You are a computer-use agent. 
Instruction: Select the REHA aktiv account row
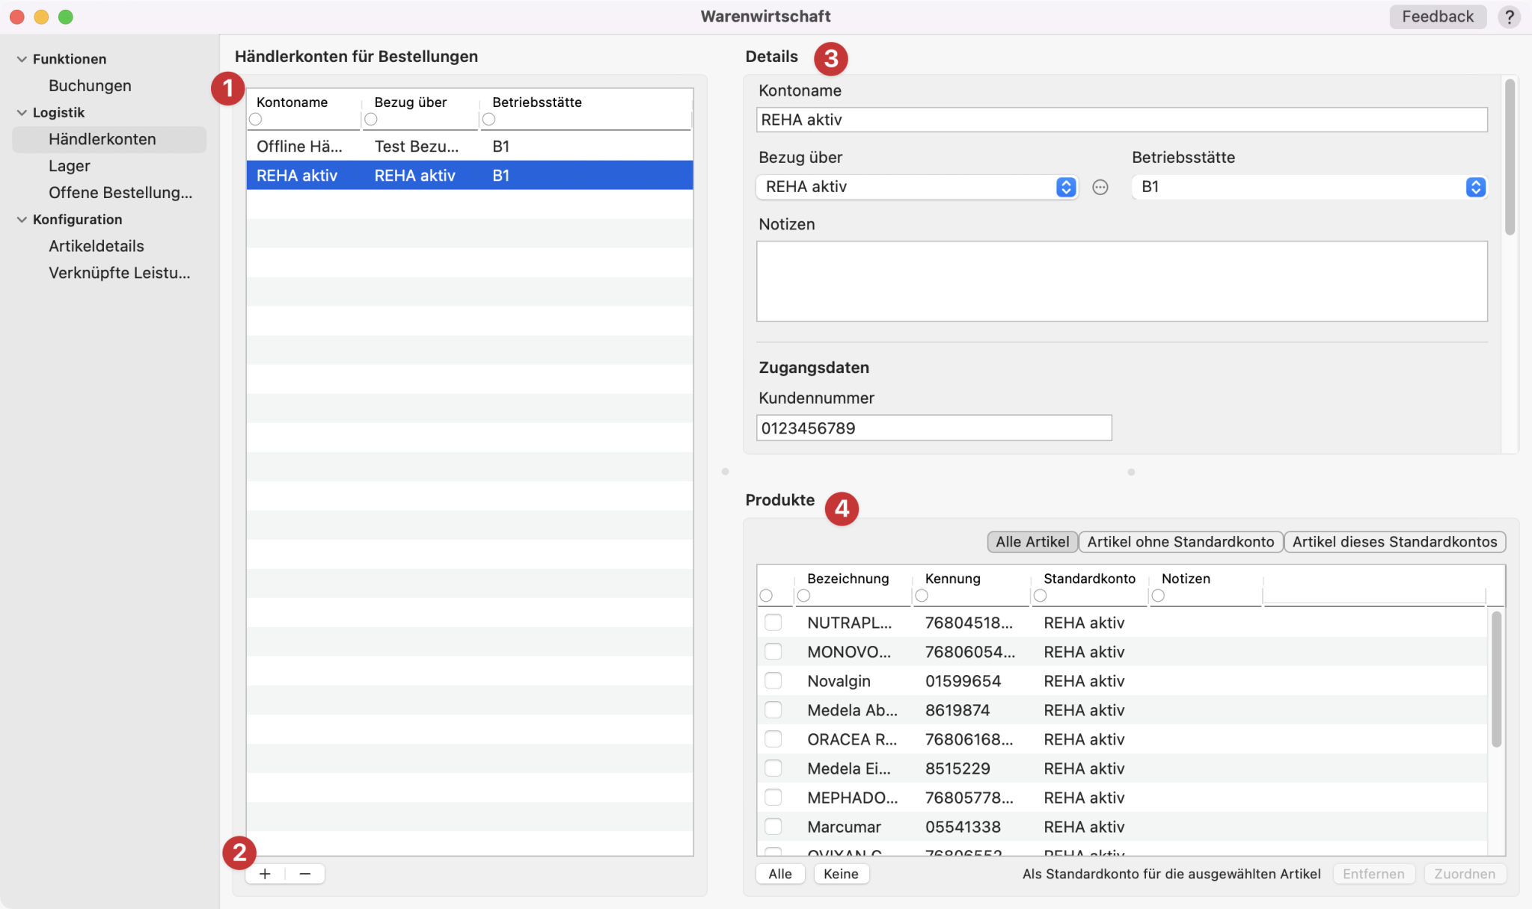[470, 176]
